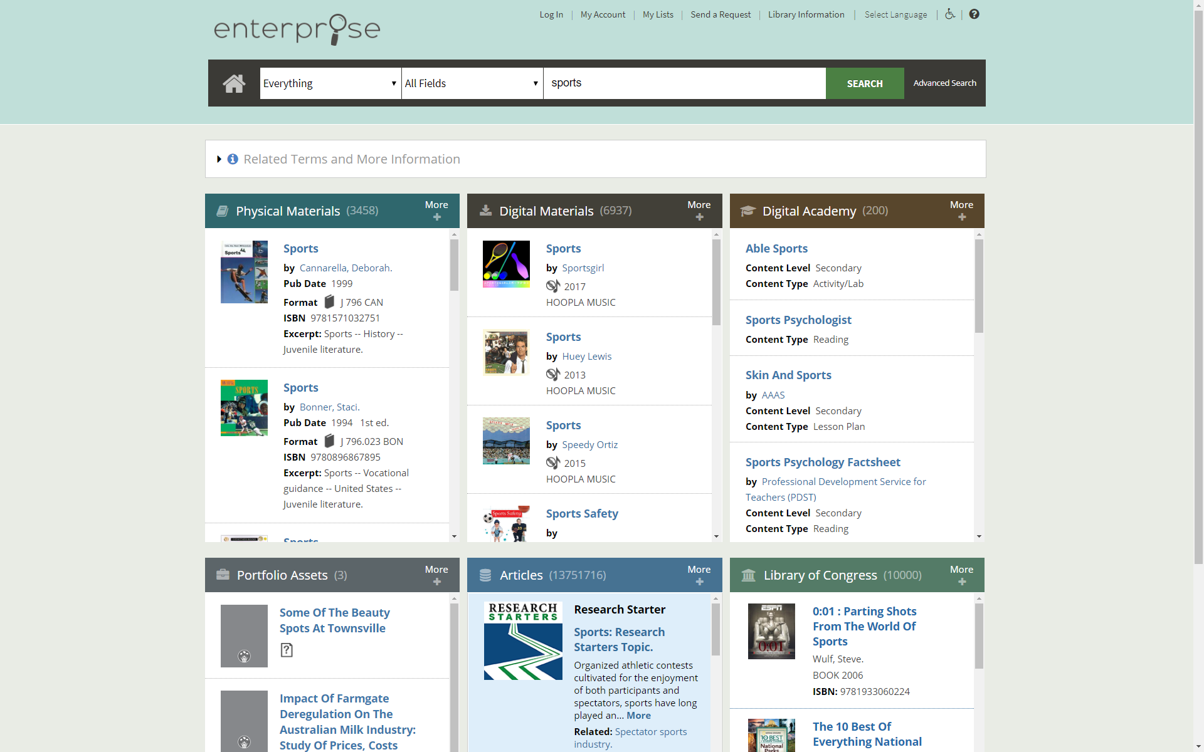
Task: Open the Advanced Search link
Action: (944, 83)
